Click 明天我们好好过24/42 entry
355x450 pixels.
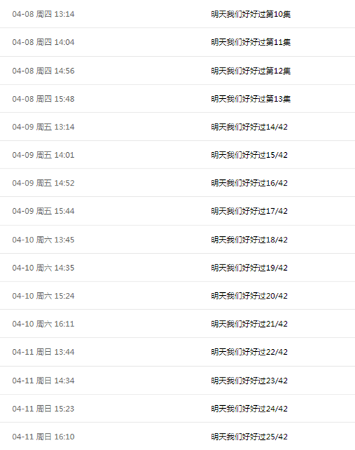pos(249,409)
